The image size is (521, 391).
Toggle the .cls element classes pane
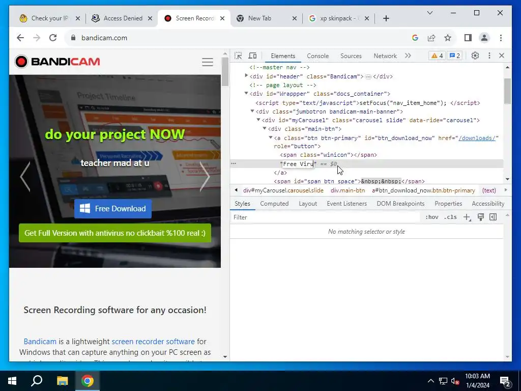coord(450,217)
